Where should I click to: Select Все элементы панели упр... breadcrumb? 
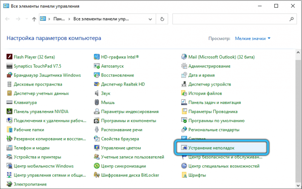coord(101,19)
